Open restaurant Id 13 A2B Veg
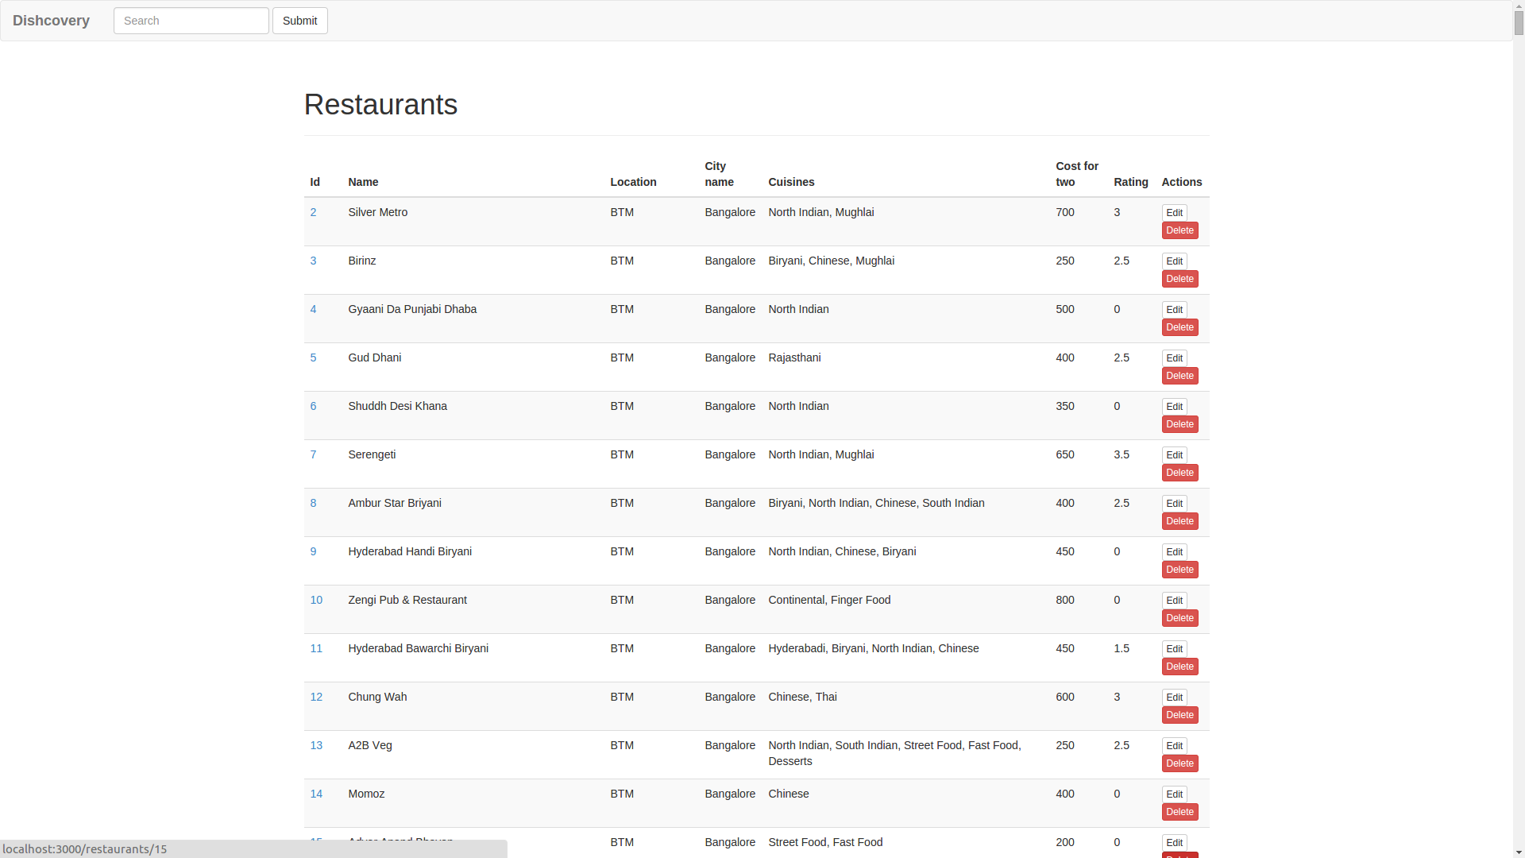Screen dimensions: 1525x858 tap(316, 745)
